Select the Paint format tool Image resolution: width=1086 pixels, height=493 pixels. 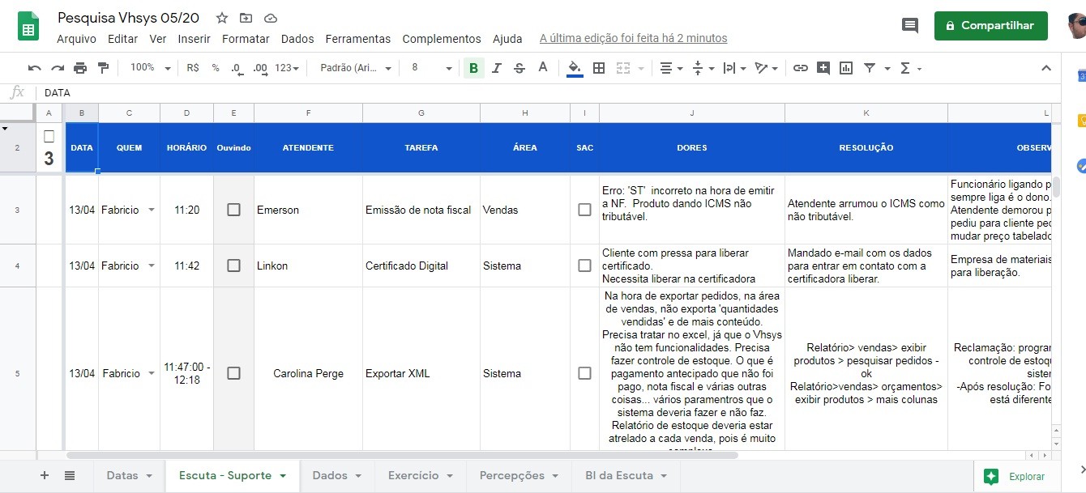point(103,68)
